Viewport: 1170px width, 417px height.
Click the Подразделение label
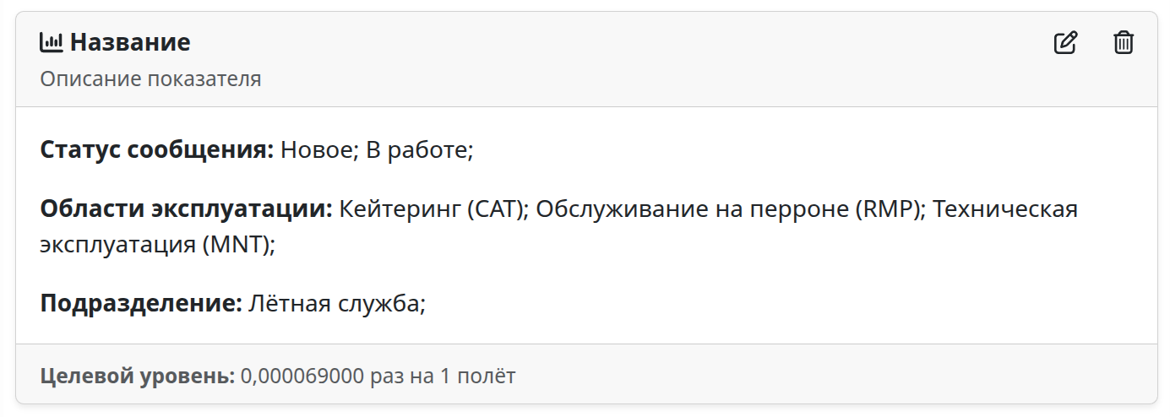[141, 303]
